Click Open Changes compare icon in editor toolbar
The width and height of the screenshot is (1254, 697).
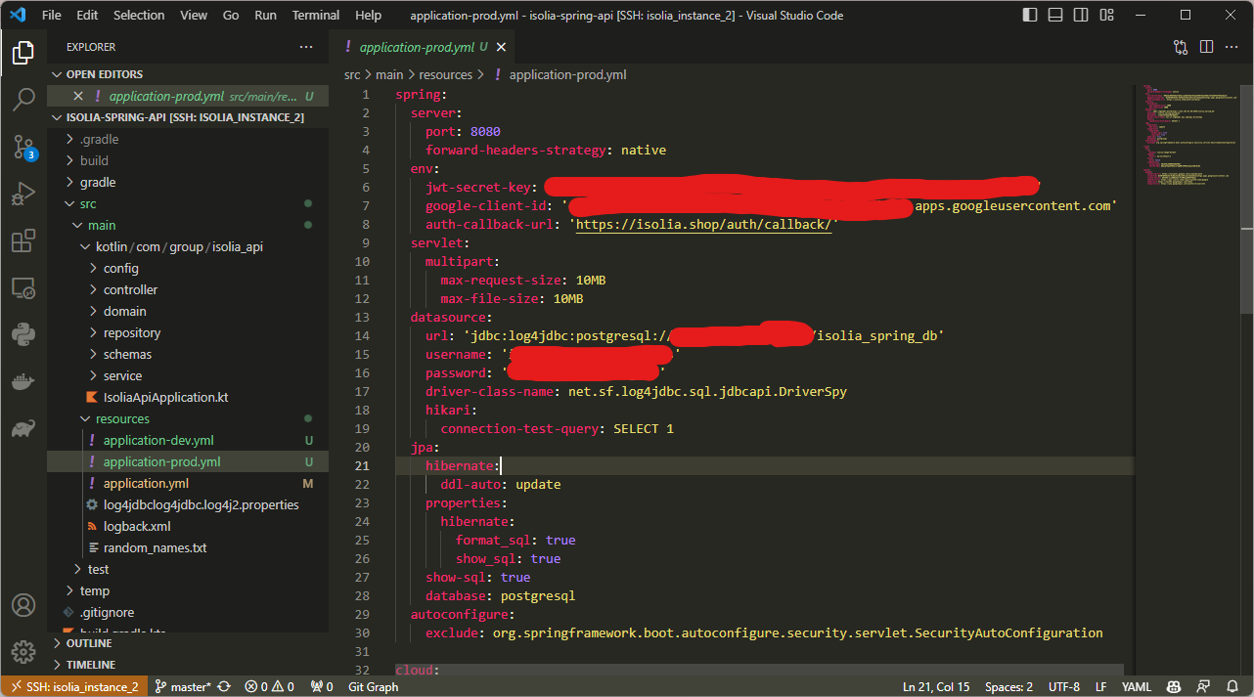(x=1181, y=47)
